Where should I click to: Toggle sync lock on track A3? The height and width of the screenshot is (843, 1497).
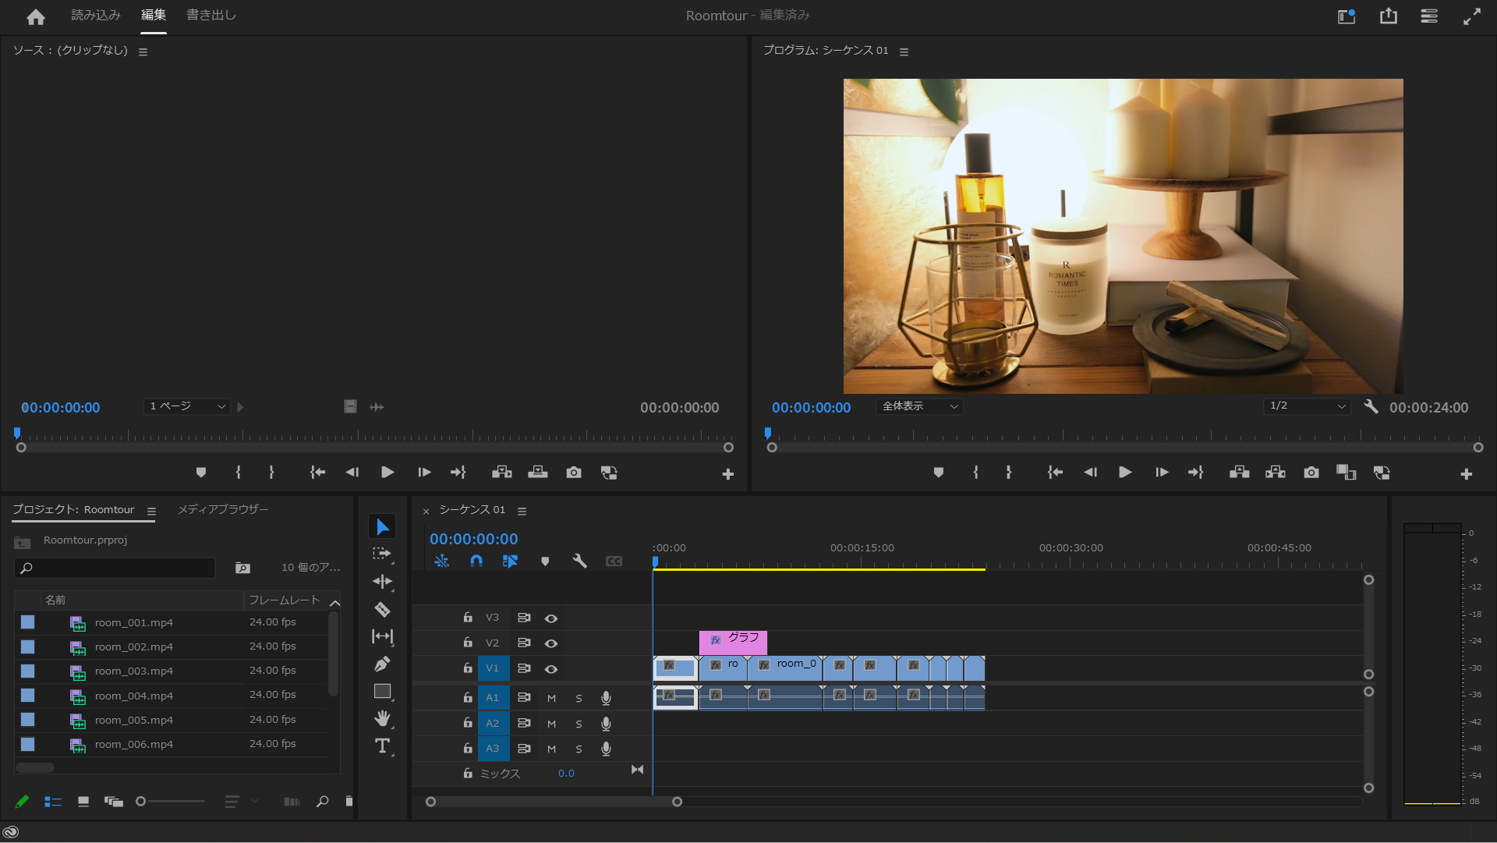click(524, 749)
